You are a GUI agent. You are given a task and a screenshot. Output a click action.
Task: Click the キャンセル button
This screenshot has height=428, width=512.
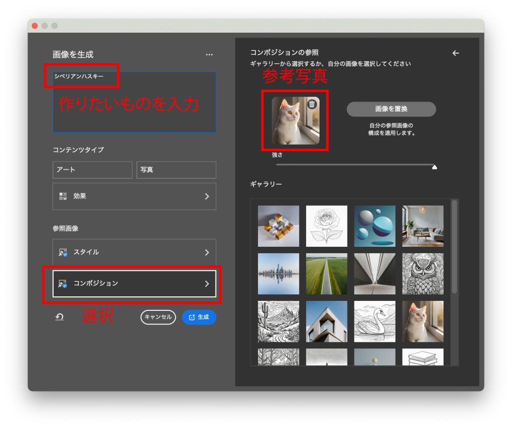(158, 317)
